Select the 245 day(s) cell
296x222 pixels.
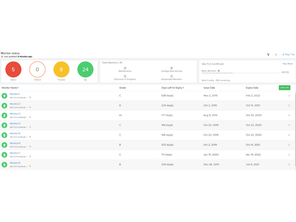[x=168, y=165]
